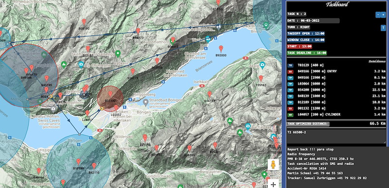Click the grey Strandbad Bönigen place marker

pyautogui.click(x=146, y=102)
